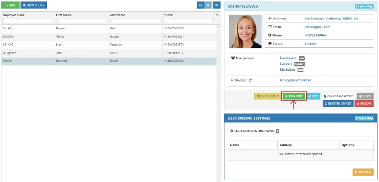This screenshot has height=182, width=379.
Task: Click the table scrollbar up arrow
Action: (x=218, y=26)
